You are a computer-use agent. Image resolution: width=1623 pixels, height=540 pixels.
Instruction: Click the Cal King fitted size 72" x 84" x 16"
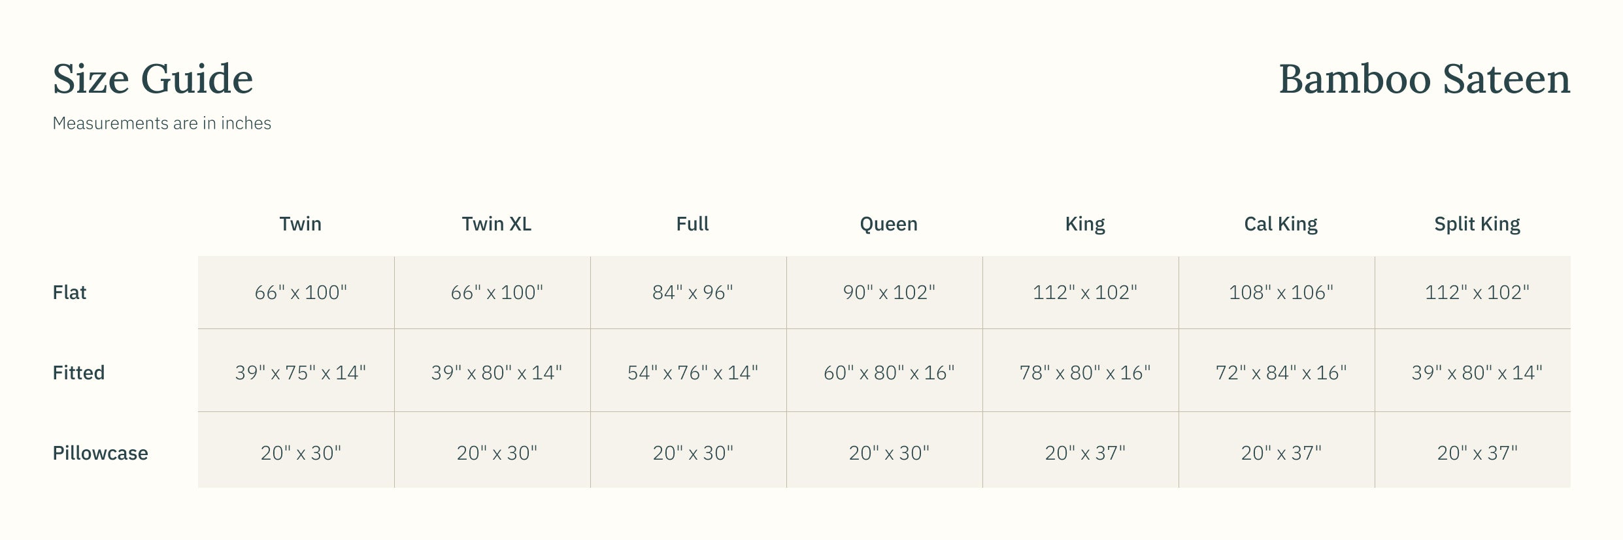pyautogui.click(x=1280, y=373)
